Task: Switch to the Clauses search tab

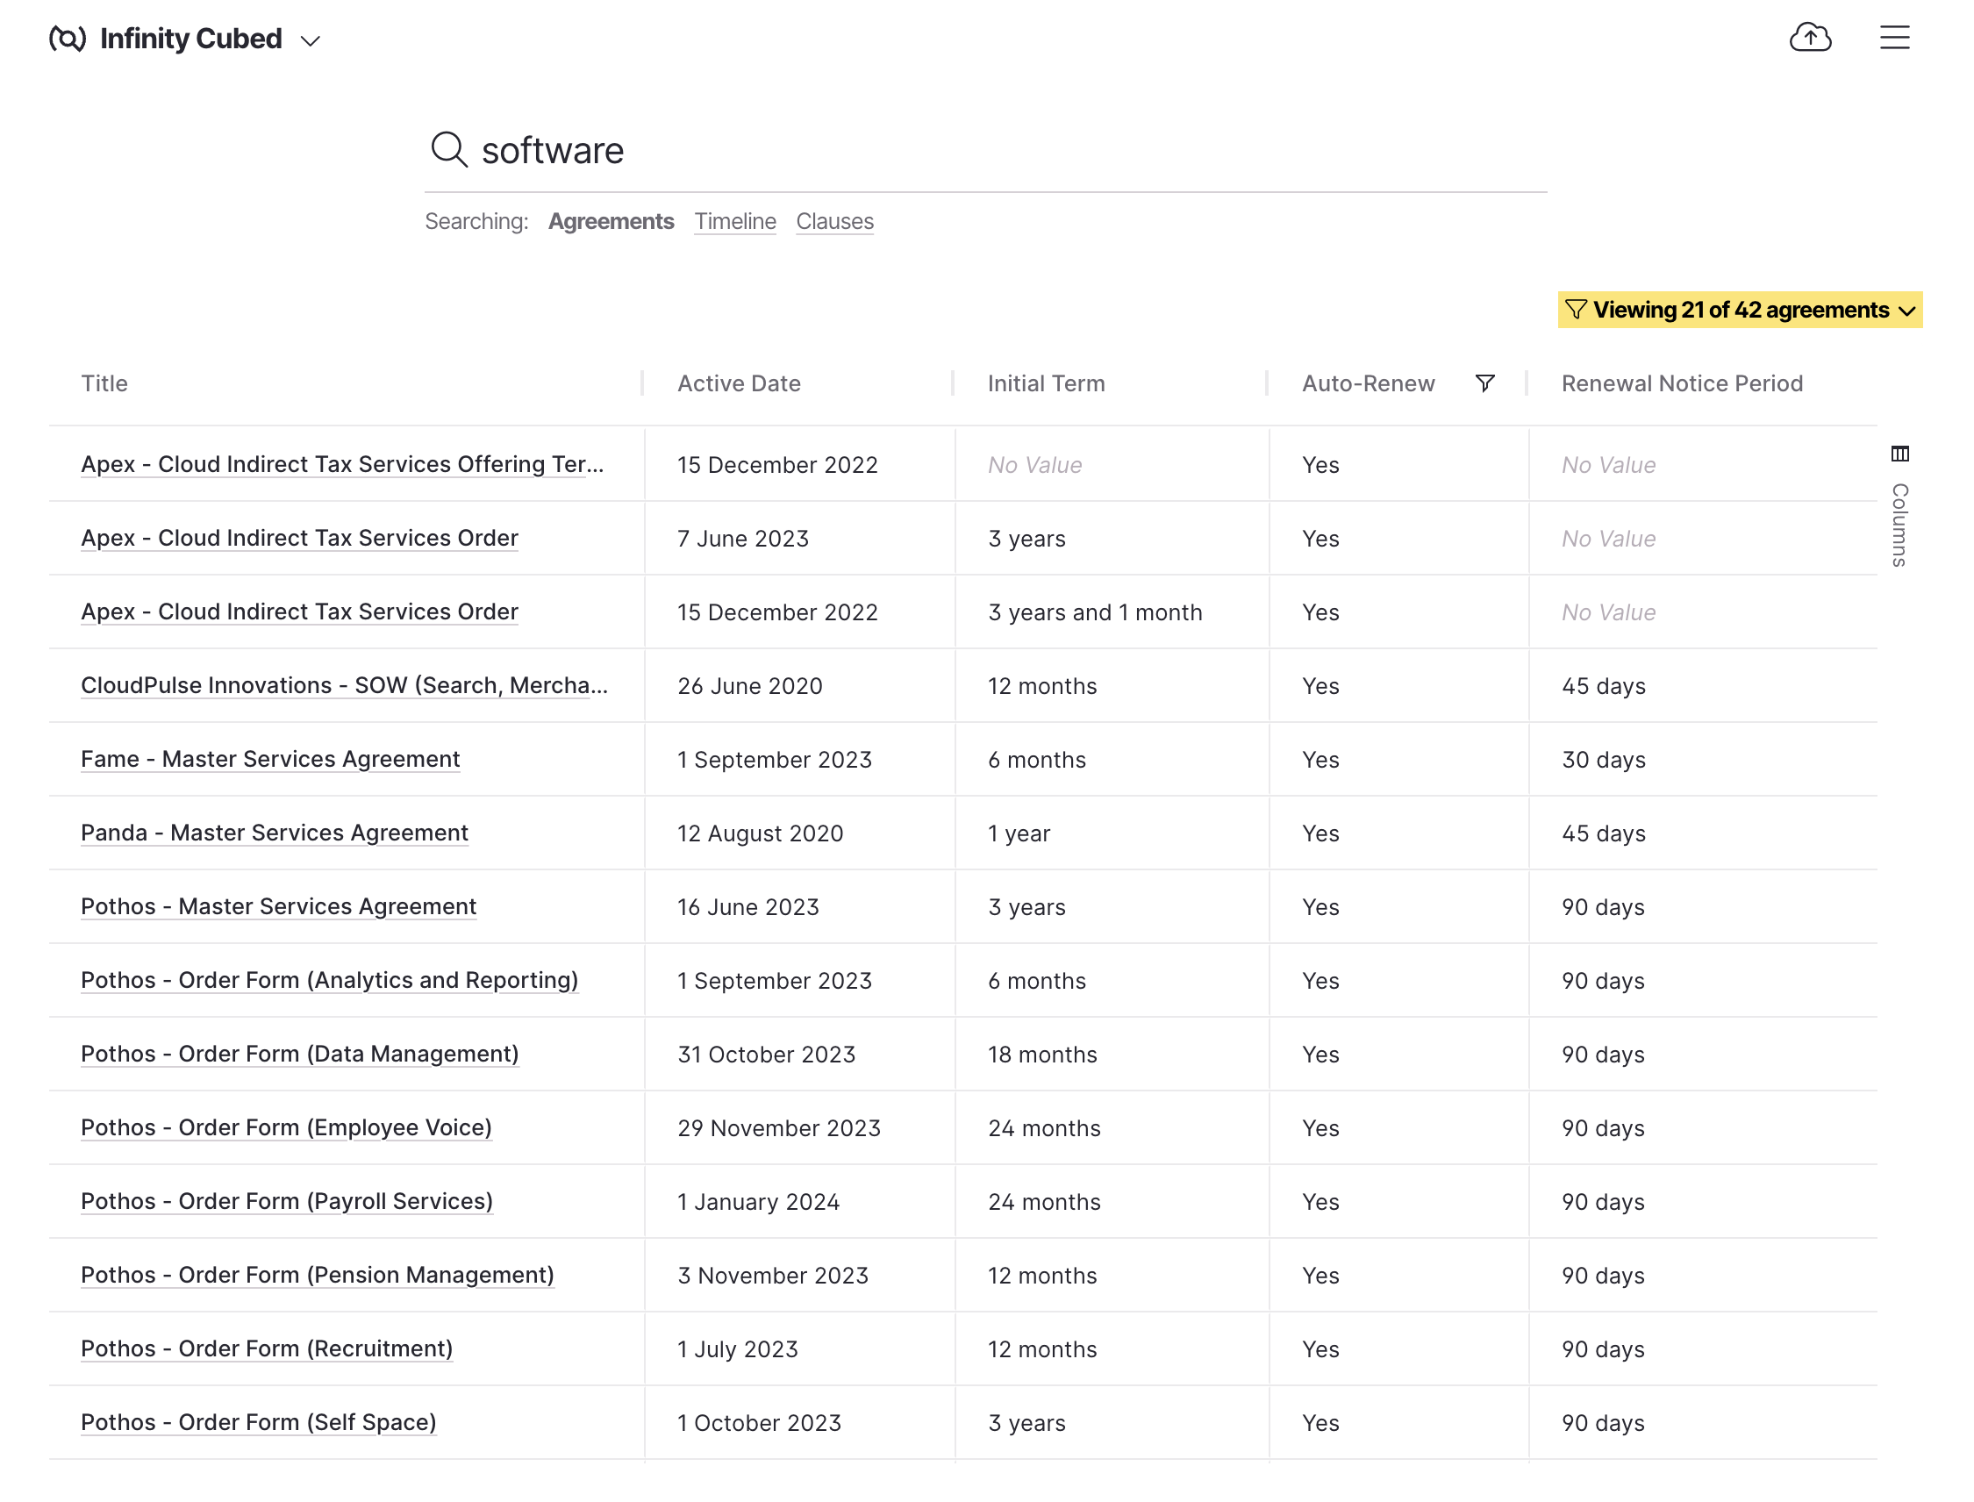Action: click(833, 221)
